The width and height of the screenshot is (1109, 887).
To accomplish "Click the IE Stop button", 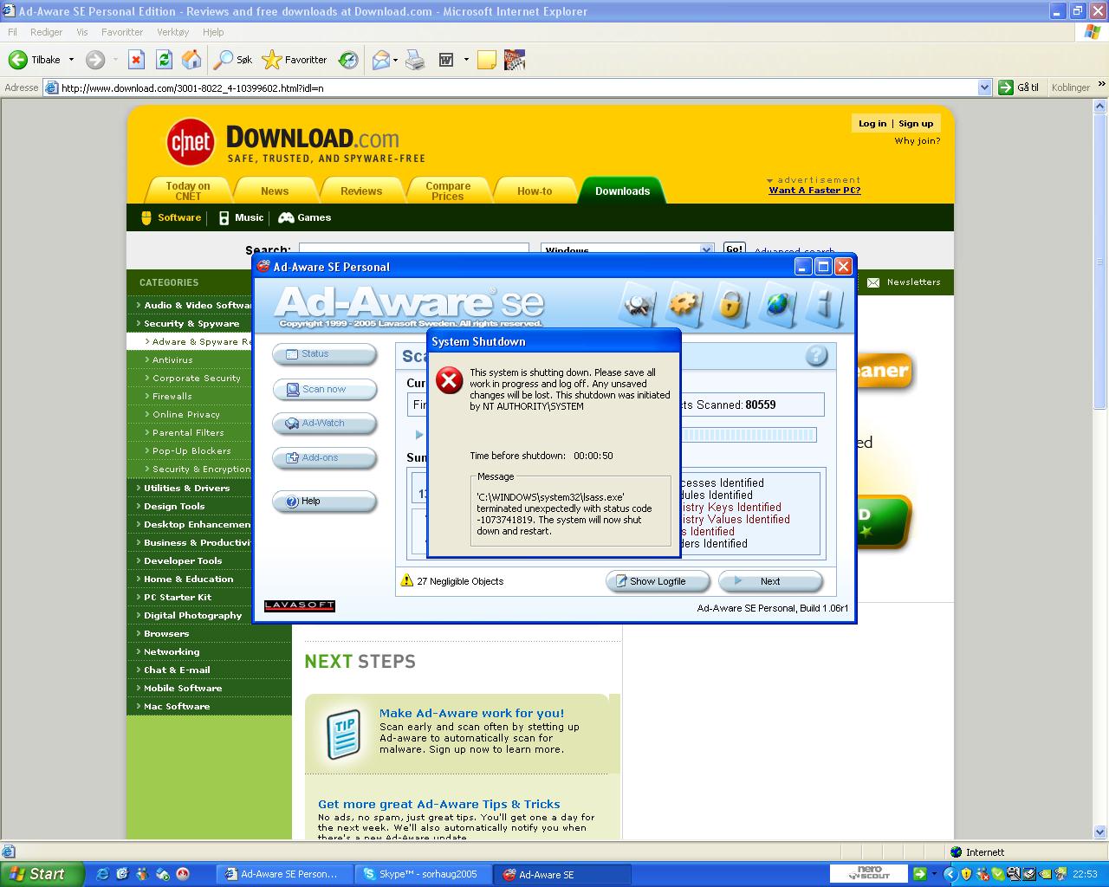I will [x=136, y=60].
